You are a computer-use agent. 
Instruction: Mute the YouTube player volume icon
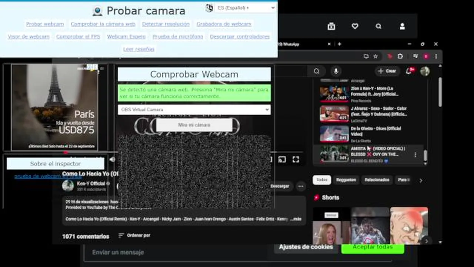(x=112, y=159)
